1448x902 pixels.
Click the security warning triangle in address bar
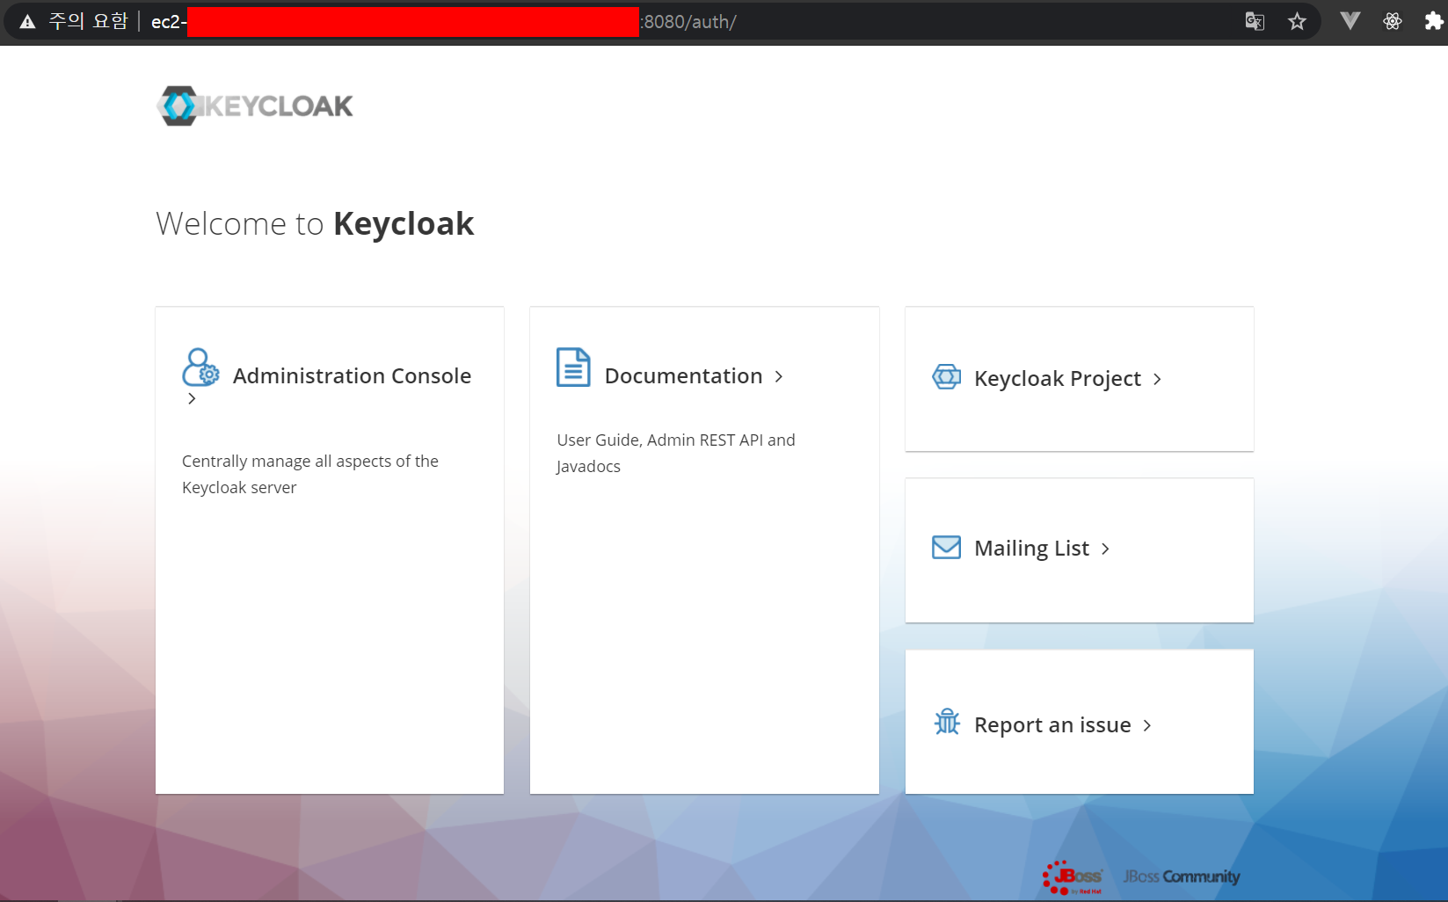pyautogui.click(x=27, y=22)
